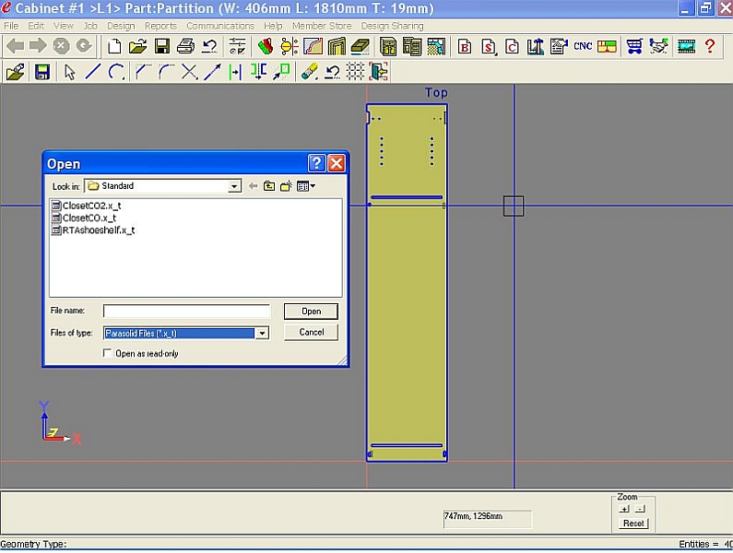Click the filmstrip rendering icon
Screen dimensions: 733x553
click(686, 46)
